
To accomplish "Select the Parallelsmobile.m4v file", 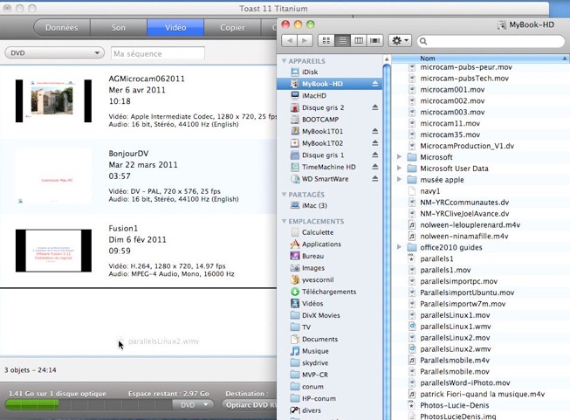I will tap(455, 361).
